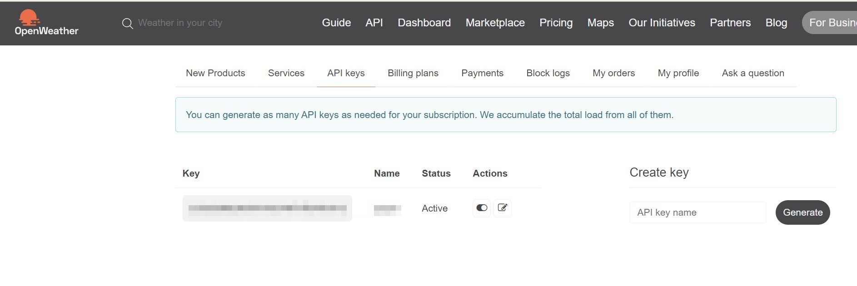This screenshot has width=857, height=286.
Task: Click the API key name input field
Action: [698, 212]
